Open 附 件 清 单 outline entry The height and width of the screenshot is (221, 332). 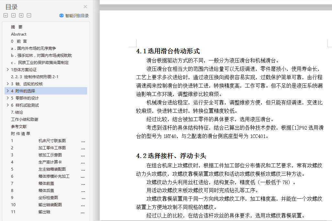[20, 134]
